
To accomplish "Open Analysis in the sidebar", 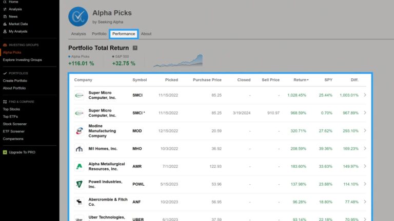I will point(15,9).
